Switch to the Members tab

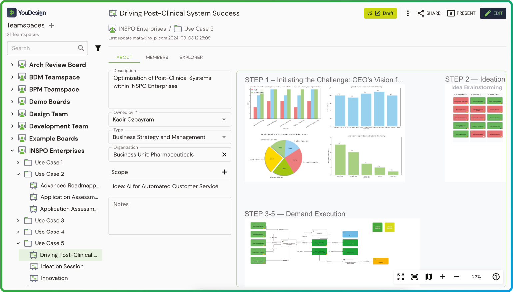157,57
